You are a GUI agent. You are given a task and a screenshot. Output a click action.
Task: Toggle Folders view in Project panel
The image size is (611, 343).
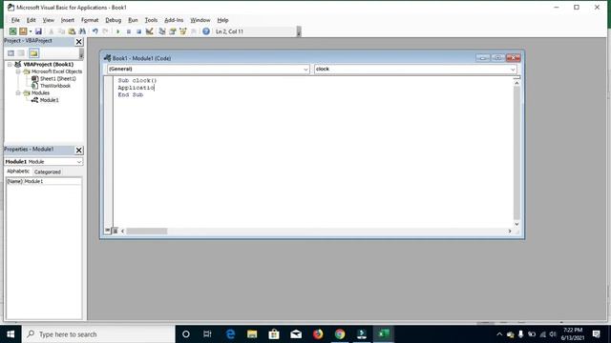pyautogui.click(x=34, y=53)
